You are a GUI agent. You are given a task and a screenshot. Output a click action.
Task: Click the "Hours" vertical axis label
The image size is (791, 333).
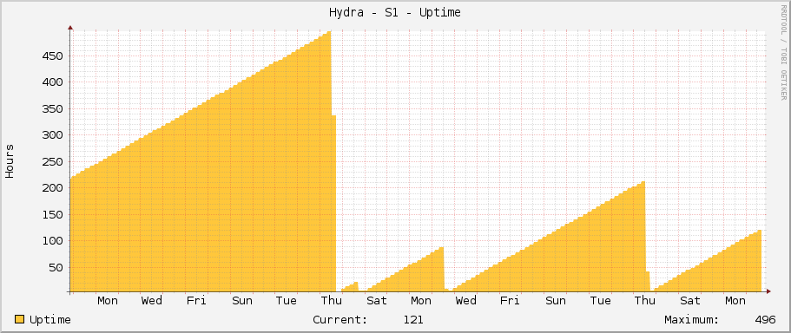click(x=10, y=161)
